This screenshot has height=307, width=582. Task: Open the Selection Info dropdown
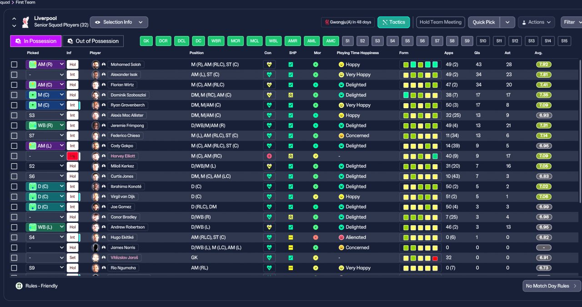click(119, 22)
